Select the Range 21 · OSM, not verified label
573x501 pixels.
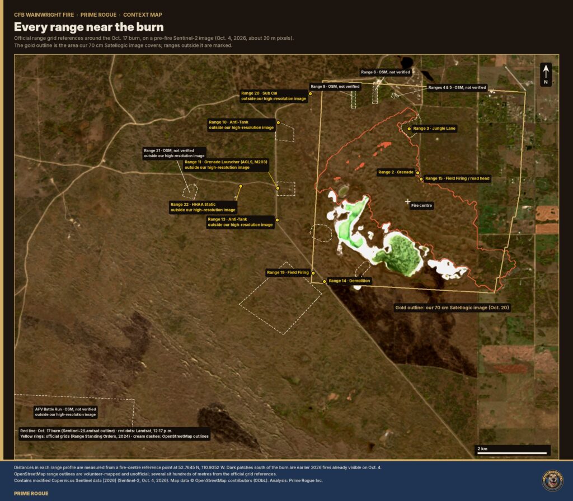[x=174, y=153]
